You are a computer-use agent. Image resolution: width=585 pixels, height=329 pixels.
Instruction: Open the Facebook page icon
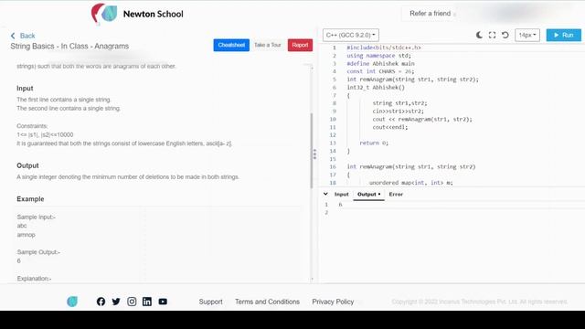point(101,302)
